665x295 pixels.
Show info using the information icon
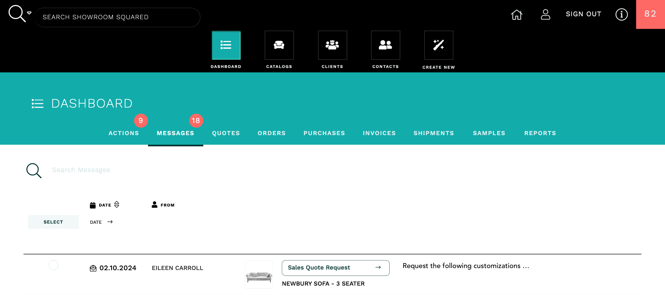point(621,14)
